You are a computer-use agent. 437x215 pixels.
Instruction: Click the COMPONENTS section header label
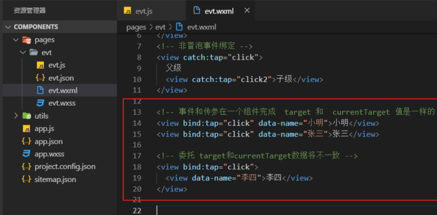pos(36,27)
